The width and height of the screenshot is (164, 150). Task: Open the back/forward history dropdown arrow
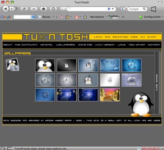click(x=16, y=9)
